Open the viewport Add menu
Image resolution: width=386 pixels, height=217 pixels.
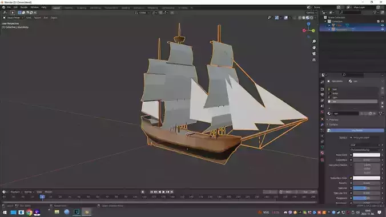pyautogui.click(x=46, y=18)
